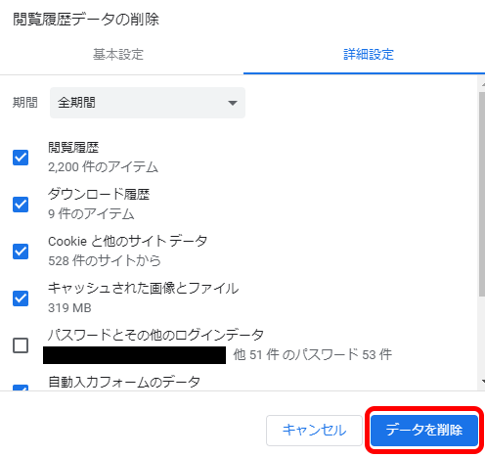Click the scroll down arrow of the list
Viewport: 485px width, 458px height.
pyautogui.click(x=483, y=381)
